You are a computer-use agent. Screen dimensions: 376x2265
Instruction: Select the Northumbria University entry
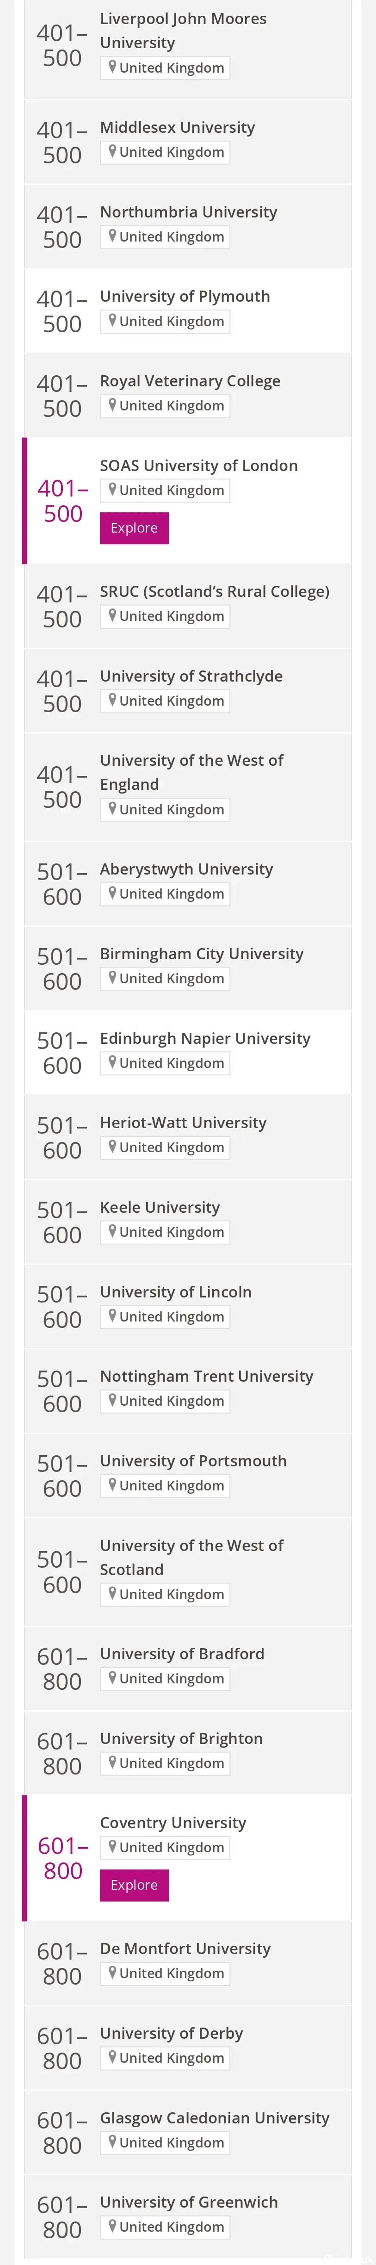[x=188, y=212]
